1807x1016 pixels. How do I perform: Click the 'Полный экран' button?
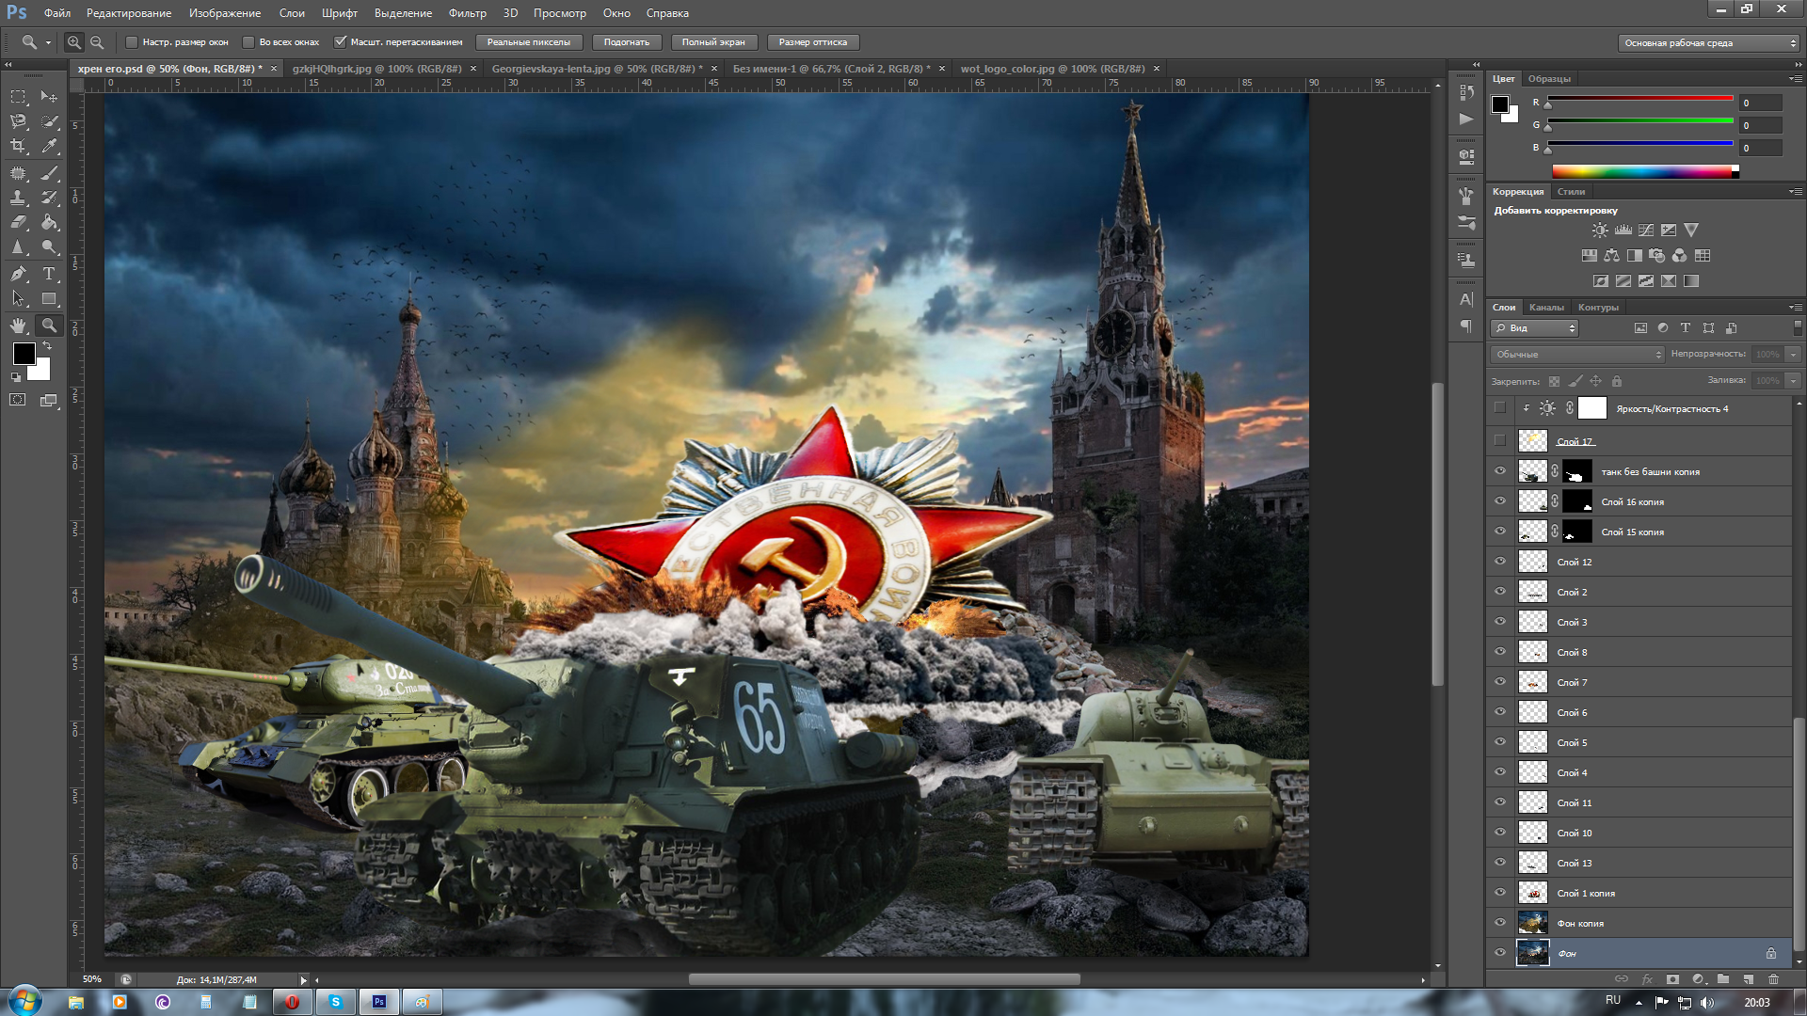click(x=713, y=42)
